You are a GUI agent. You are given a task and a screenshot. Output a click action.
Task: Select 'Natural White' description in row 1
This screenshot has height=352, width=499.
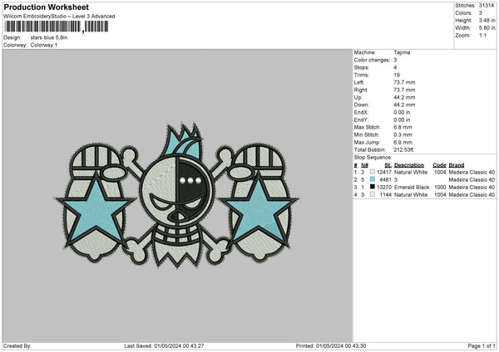[411, 172]
